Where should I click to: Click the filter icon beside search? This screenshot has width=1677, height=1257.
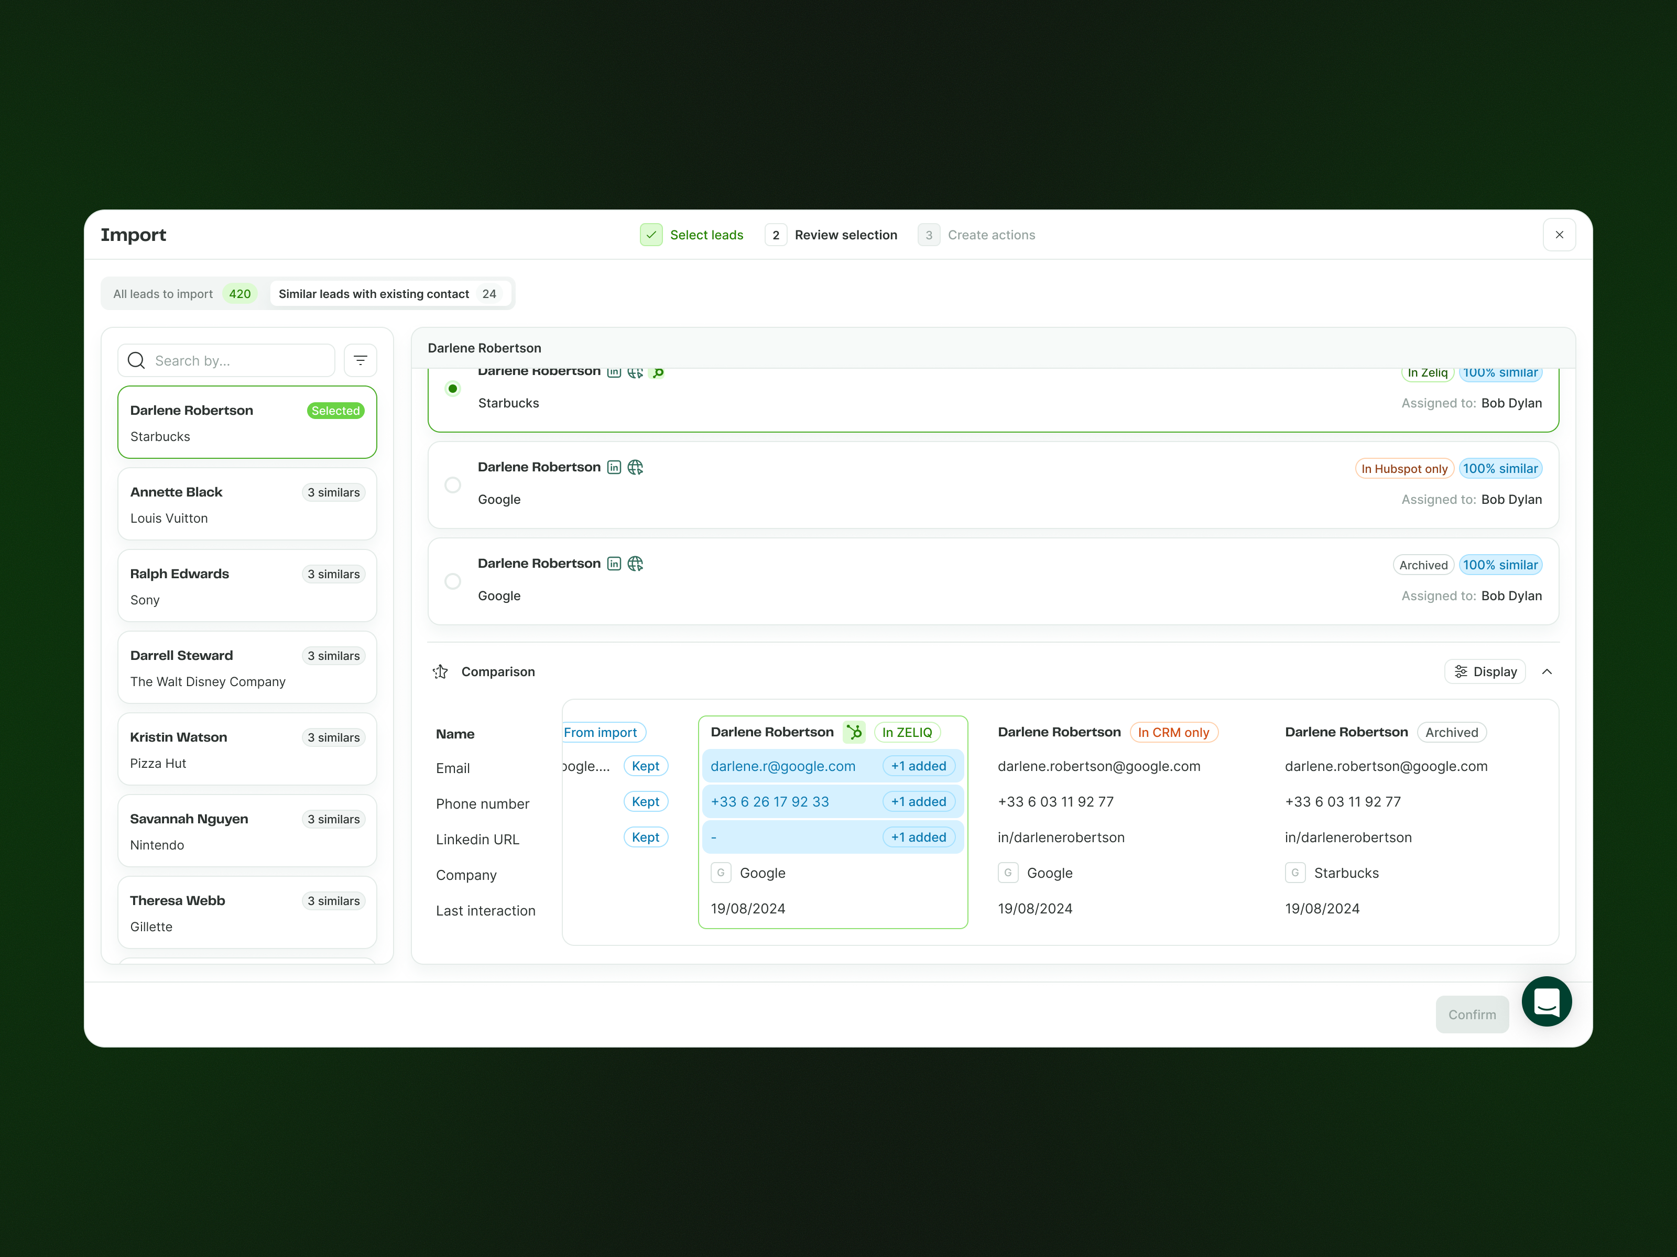click(x=360, y=361)
